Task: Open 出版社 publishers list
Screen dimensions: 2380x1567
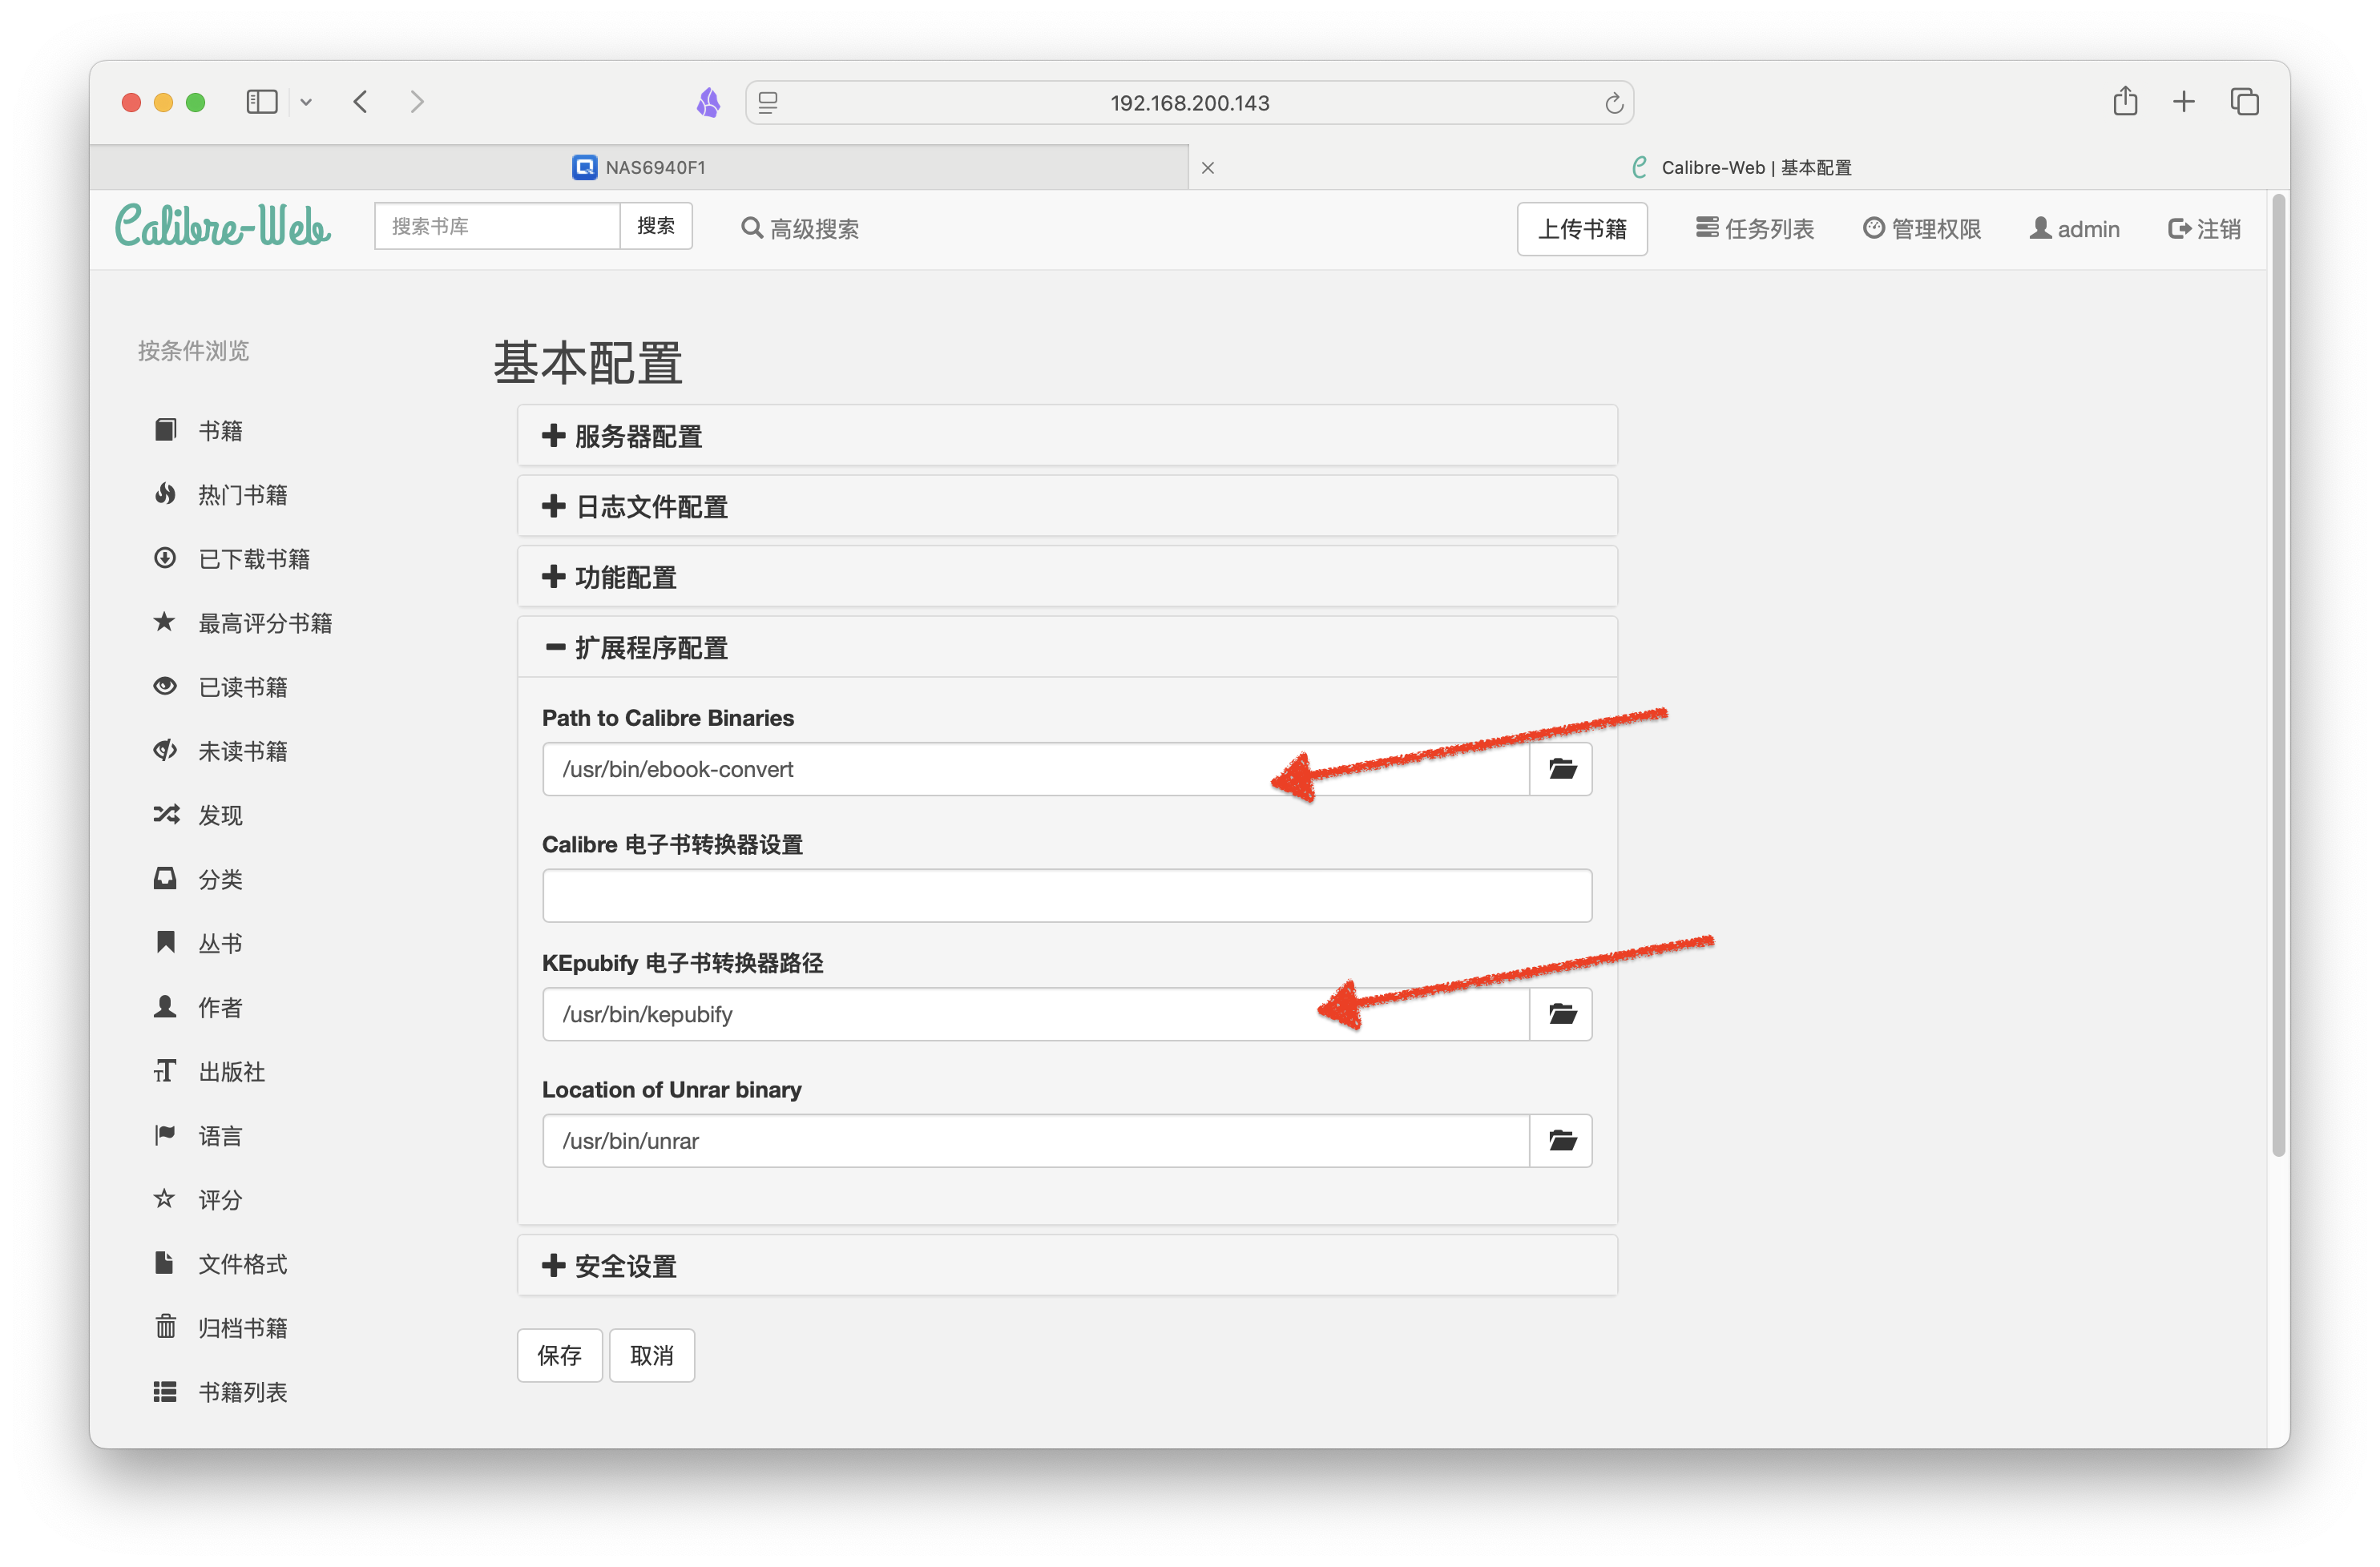Action: pos(209,1072)
